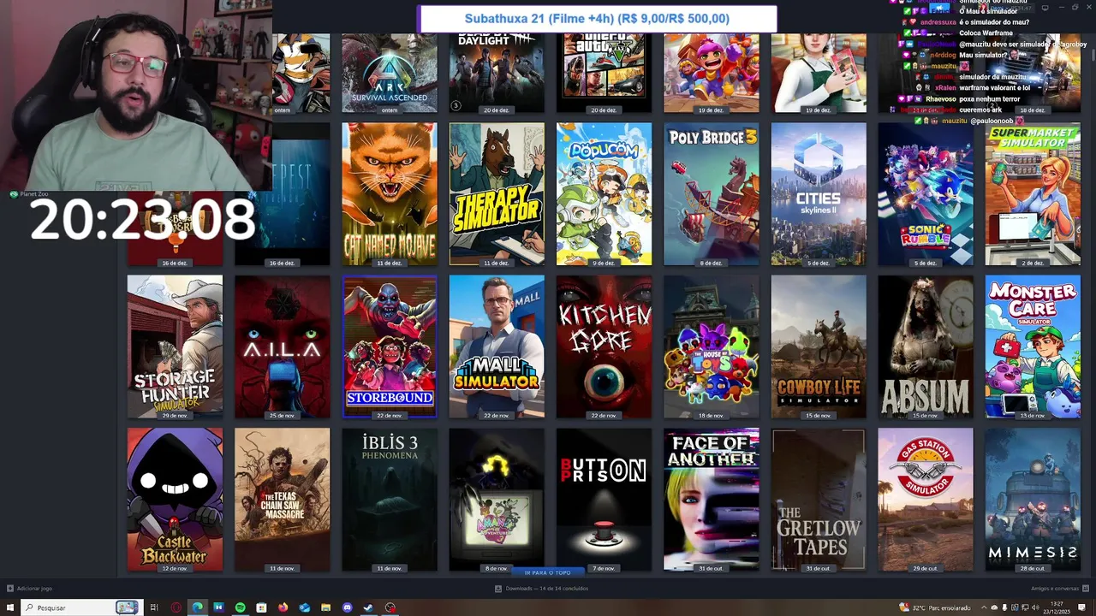Viewport: 1096px width, 616px height.
Task: Select the Therapy Simulator game
Action: click(497, 193)
